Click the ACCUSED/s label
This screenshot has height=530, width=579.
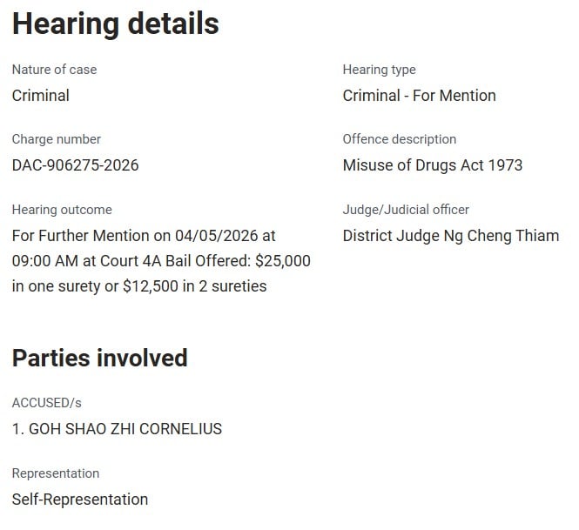click(46, 403)
